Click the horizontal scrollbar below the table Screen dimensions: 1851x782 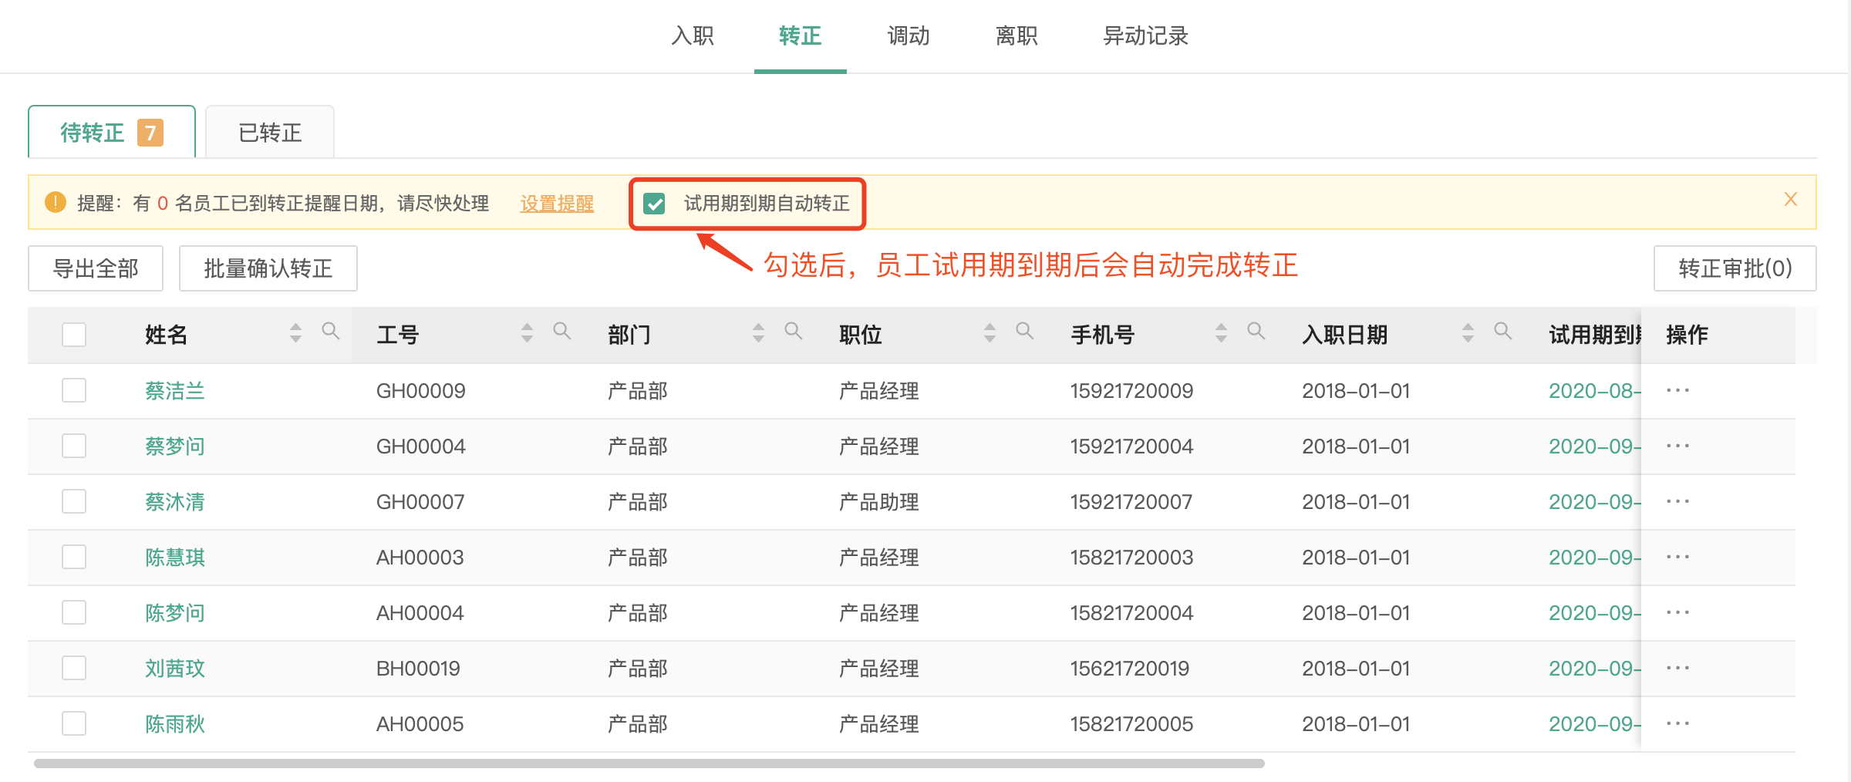pos(649,763)
